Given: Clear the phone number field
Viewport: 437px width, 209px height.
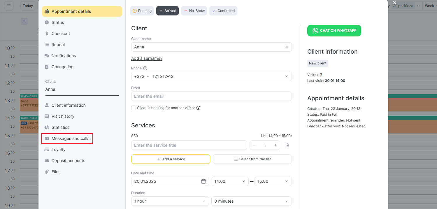Looking at the screenshot, I should (x=286, y=76).
